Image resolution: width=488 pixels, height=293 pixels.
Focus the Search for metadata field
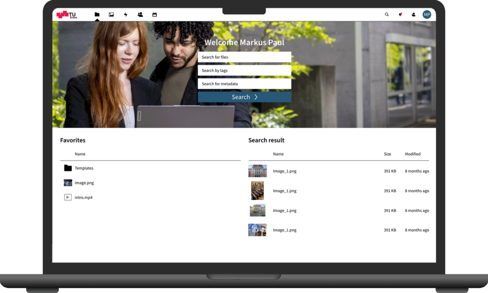coord(244,84)
